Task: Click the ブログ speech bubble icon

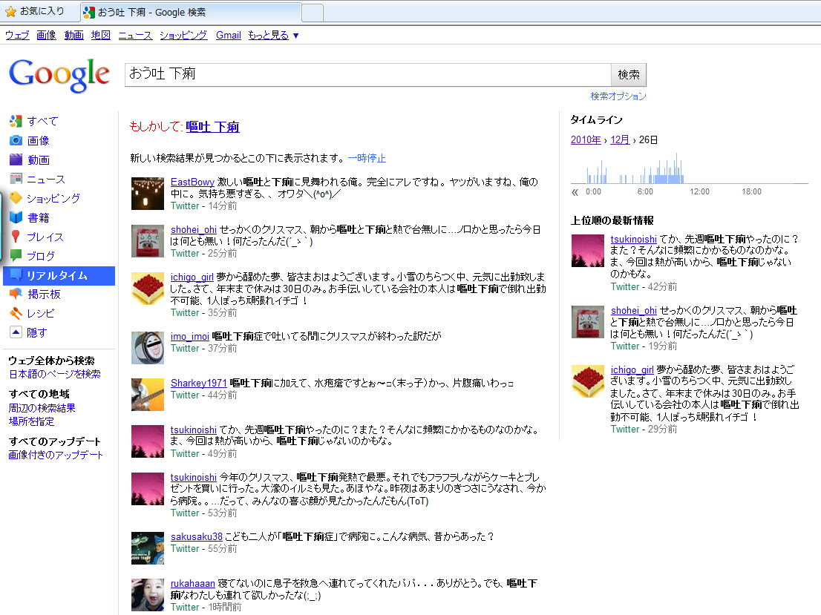Action: pos(16,255)
